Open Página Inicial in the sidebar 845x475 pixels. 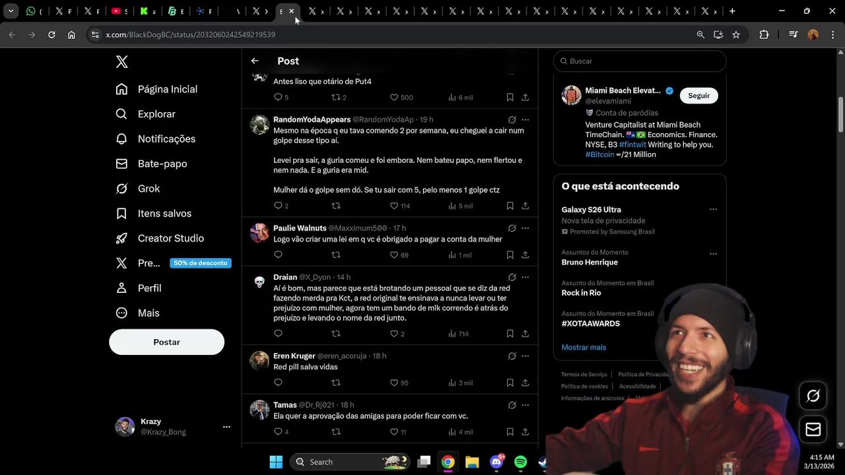157,89
